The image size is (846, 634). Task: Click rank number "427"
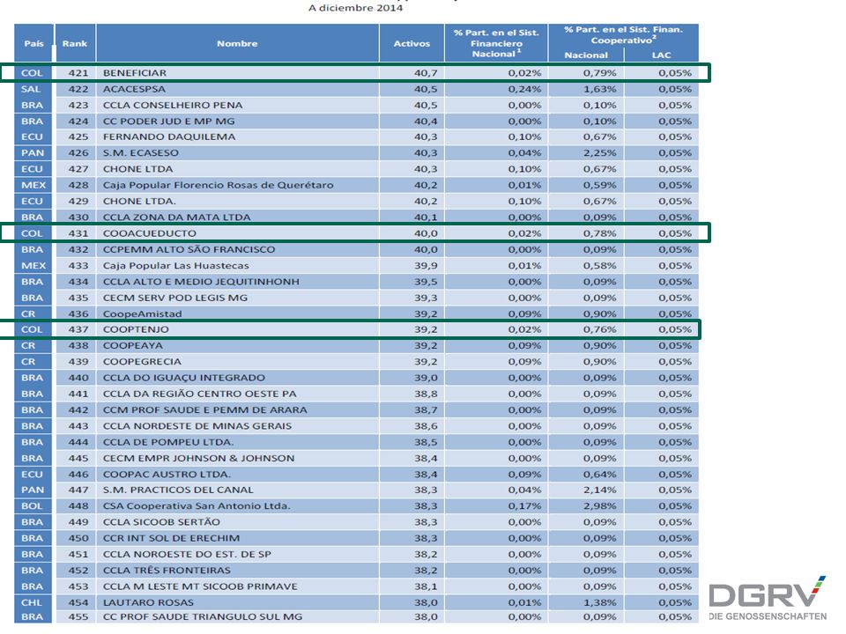point(78,169)
